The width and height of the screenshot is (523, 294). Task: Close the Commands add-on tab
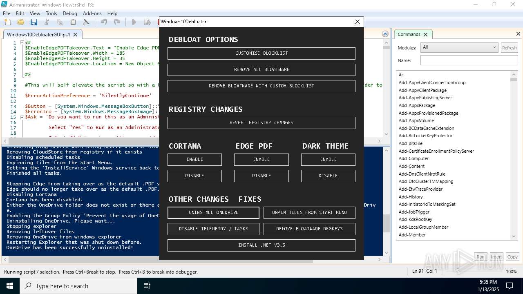pyautogui.click(x=425, y=34)
